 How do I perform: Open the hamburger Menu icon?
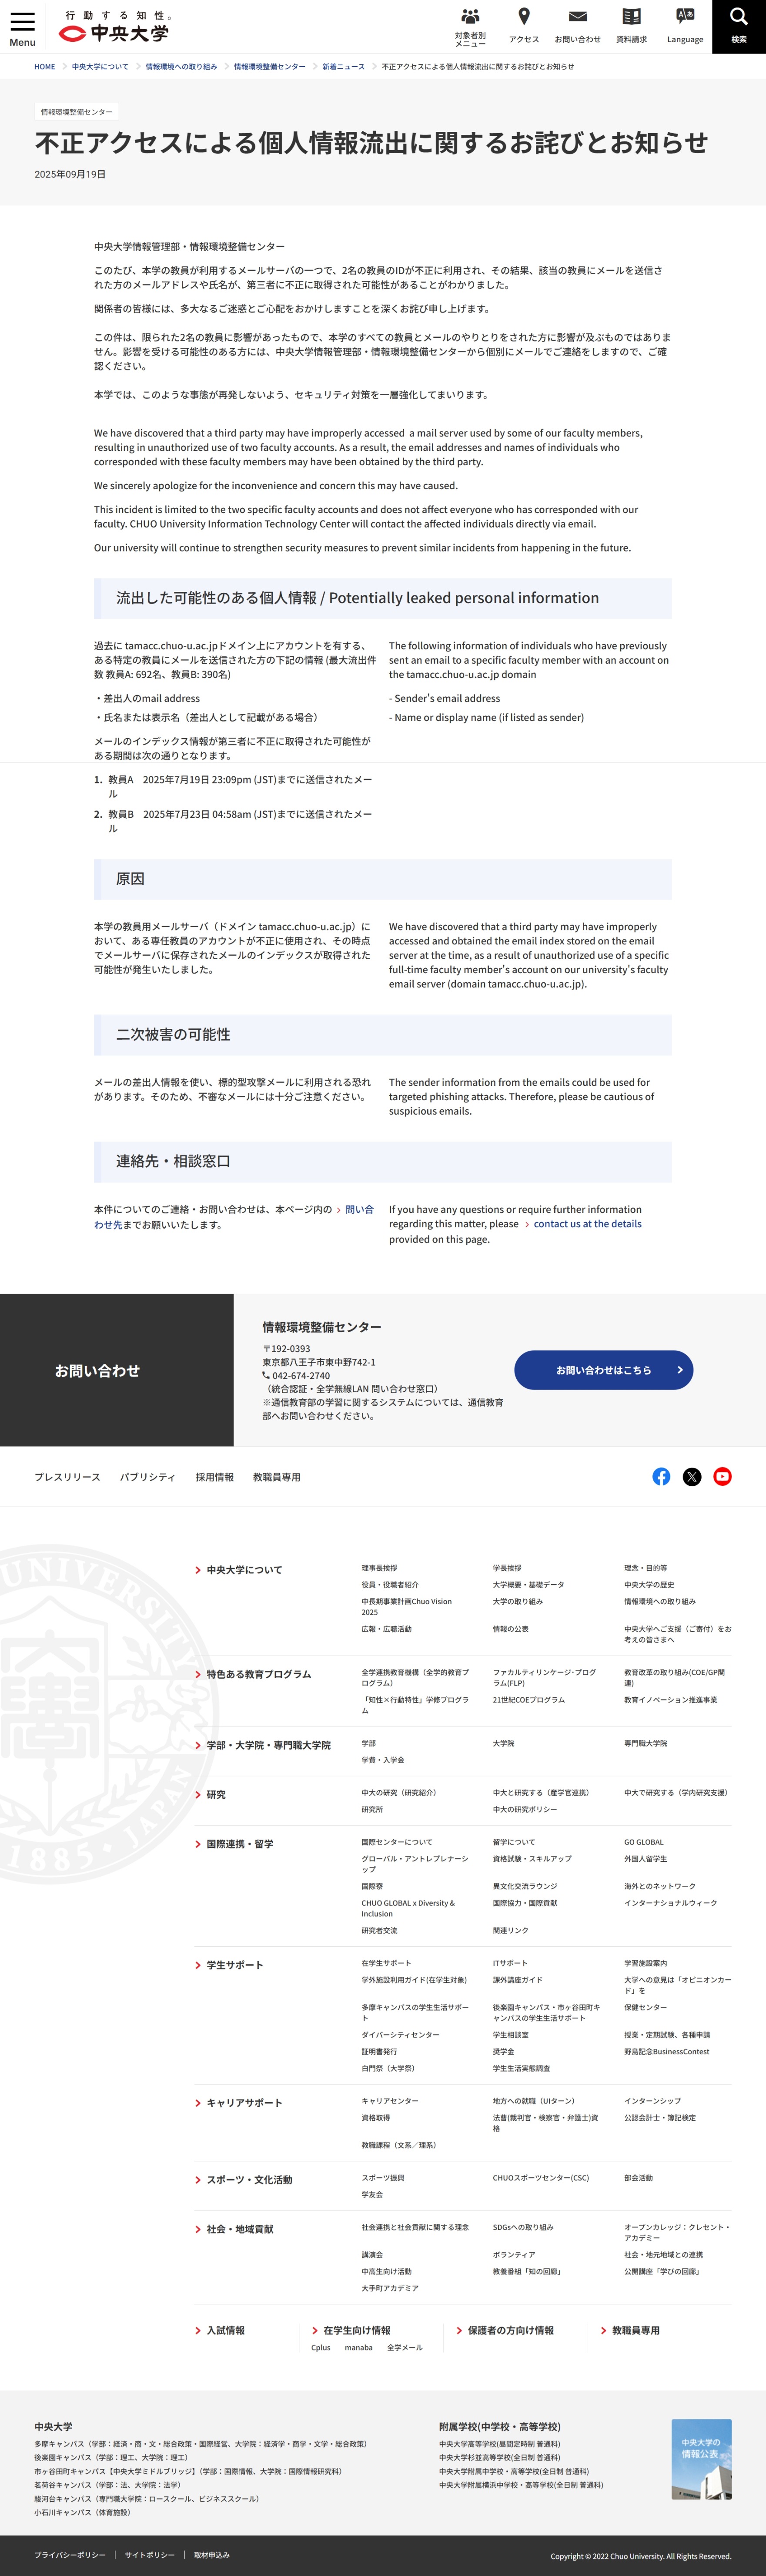point(22,28)
